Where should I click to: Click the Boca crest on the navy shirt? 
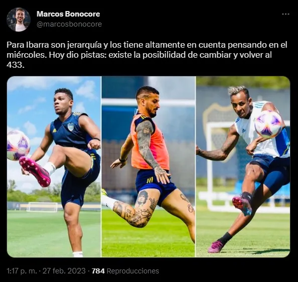pyautogui.click(x=71, y=126)
